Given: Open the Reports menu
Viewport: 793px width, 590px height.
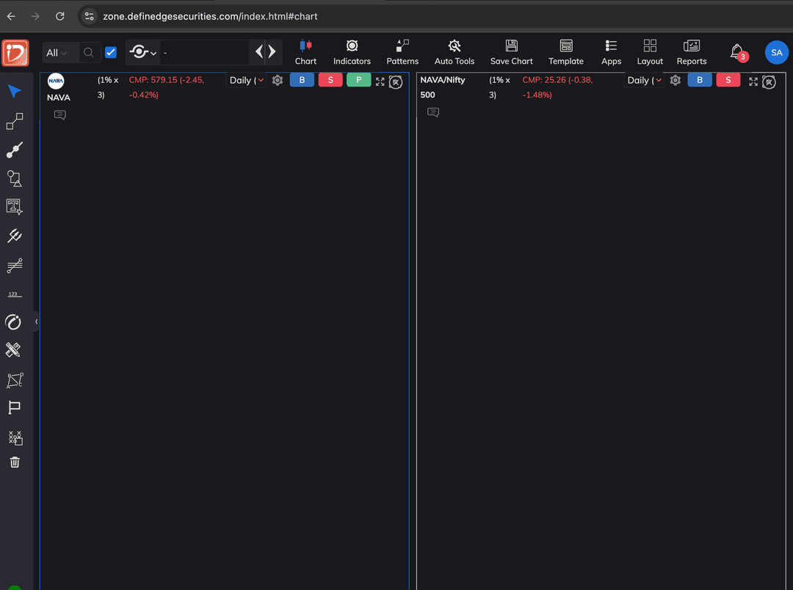Looking at the screenshot, I should click(692, 53).
